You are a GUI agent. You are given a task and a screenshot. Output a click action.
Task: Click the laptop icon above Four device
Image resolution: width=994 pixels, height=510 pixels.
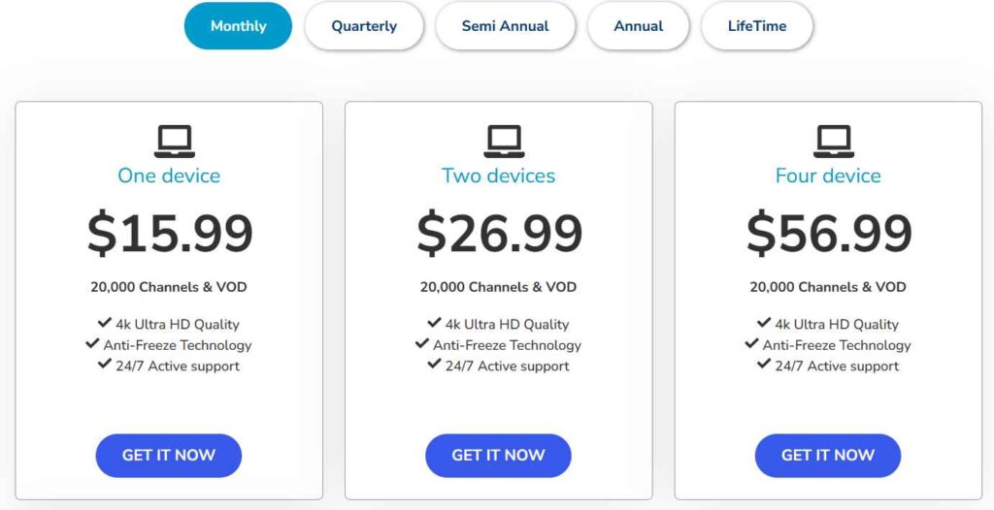tap(834, 142)
